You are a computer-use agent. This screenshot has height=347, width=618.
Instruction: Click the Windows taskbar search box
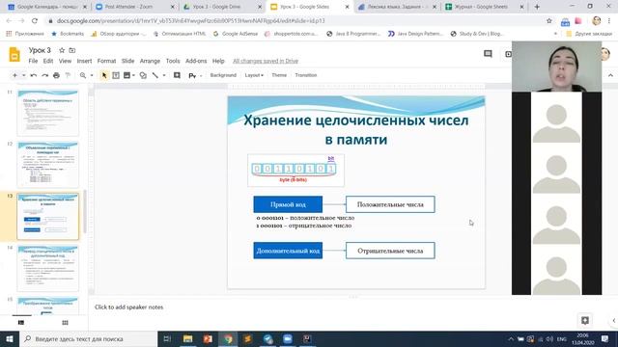point(88,338)
